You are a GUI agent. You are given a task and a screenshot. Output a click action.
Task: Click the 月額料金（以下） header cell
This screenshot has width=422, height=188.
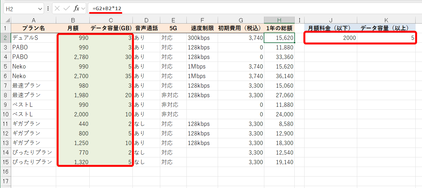pos(330,28)
